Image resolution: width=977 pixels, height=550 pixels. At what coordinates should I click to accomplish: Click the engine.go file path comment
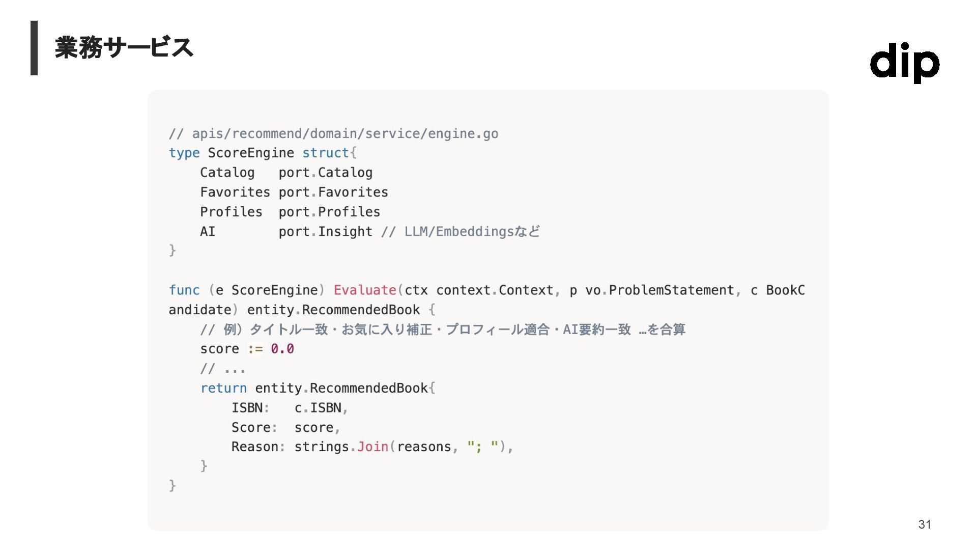[333, 134]
